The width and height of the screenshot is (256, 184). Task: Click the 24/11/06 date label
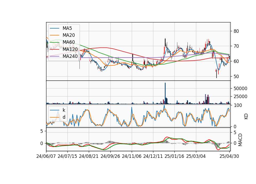tap(131, 156)
